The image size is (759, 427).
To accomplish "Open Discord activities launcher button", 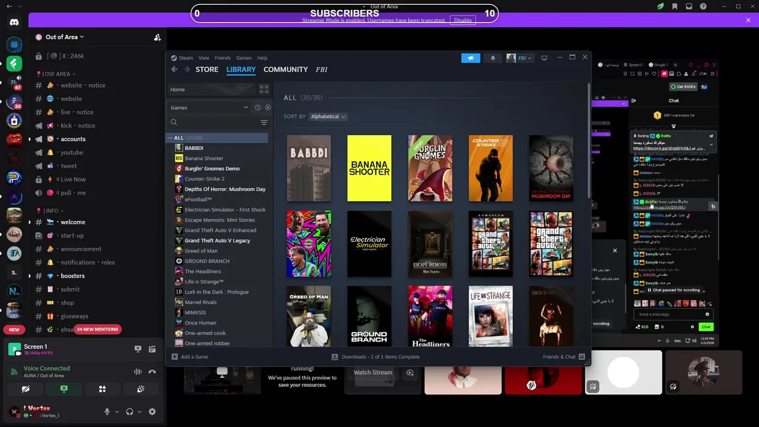I will 102,389.
